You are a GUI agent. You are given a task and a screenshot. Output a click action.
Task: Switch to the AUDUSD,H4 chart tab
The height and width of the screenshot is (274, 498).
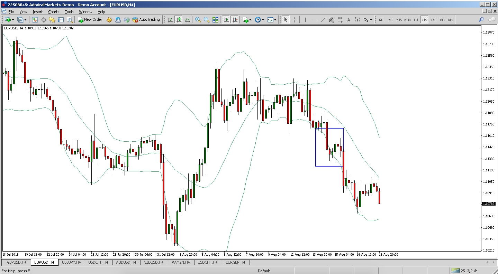(x=126, y=262)
